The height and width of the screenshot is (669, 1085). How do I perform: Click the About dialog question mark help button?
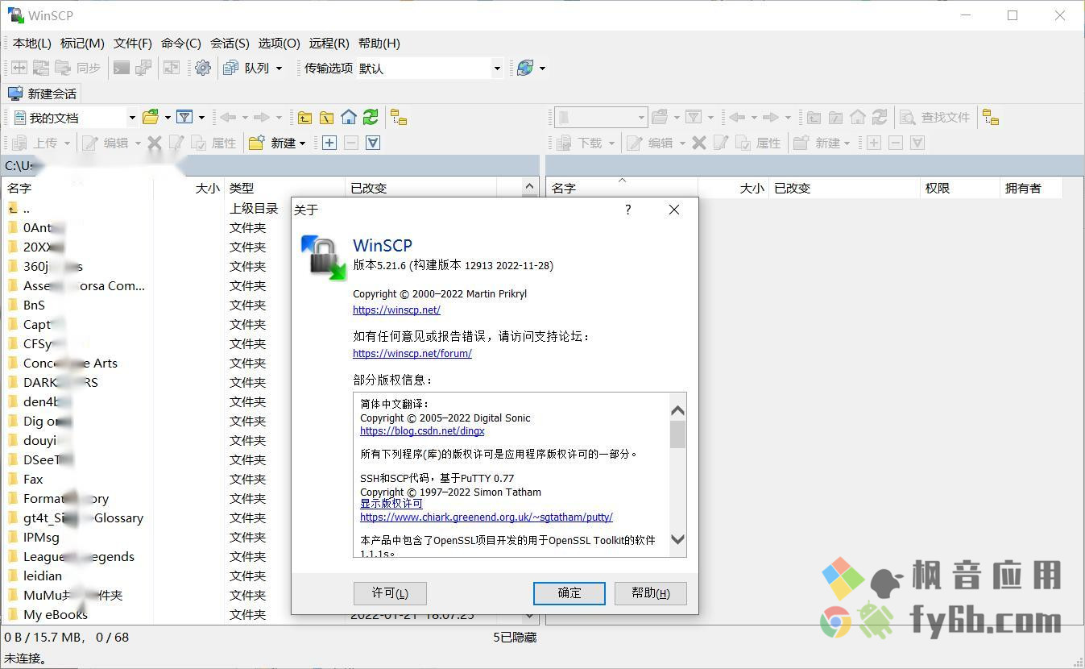click(628, 210)
